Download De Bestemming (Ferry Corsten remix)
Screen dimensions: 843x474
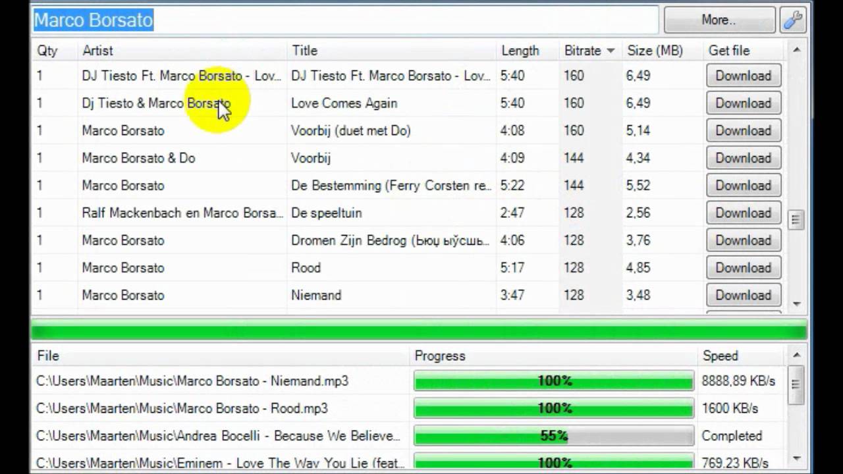tap(744, 186)
